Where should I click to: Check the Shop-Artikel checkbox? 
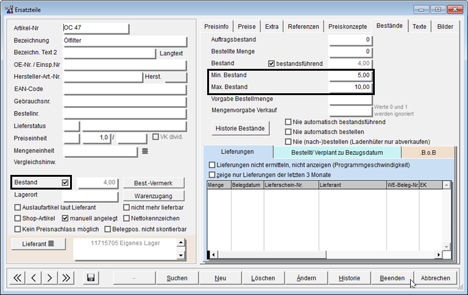coord(18,218)
